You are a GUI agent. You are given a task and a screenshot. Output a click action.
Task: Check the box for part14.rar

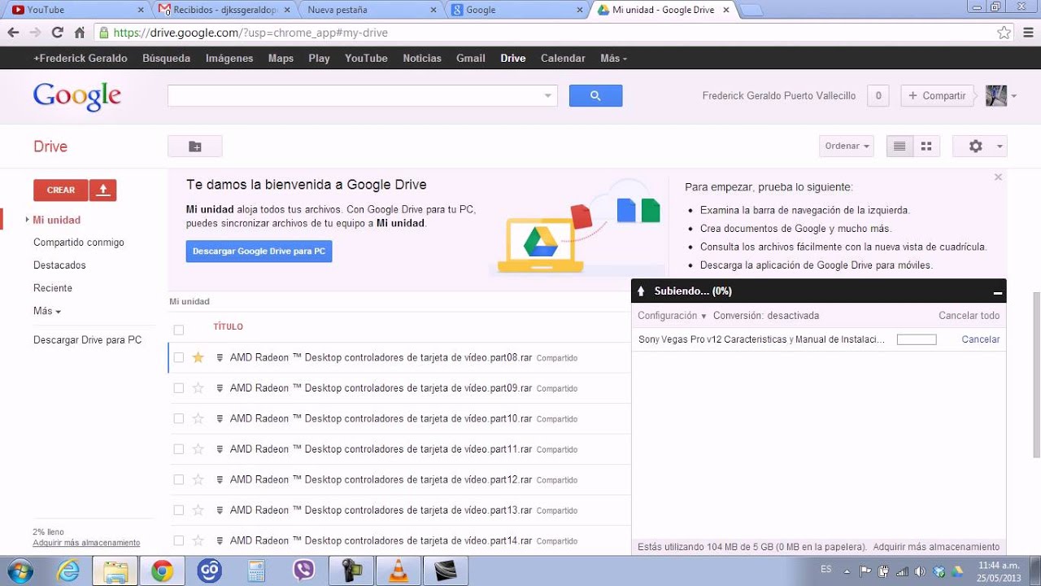(179, 540)
